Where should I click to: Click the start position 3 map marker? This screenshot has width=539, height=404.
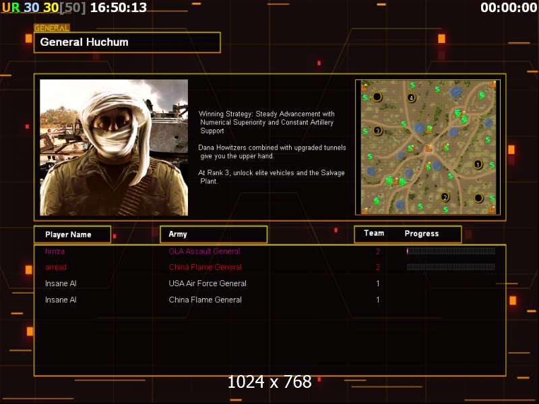point(378,131)
